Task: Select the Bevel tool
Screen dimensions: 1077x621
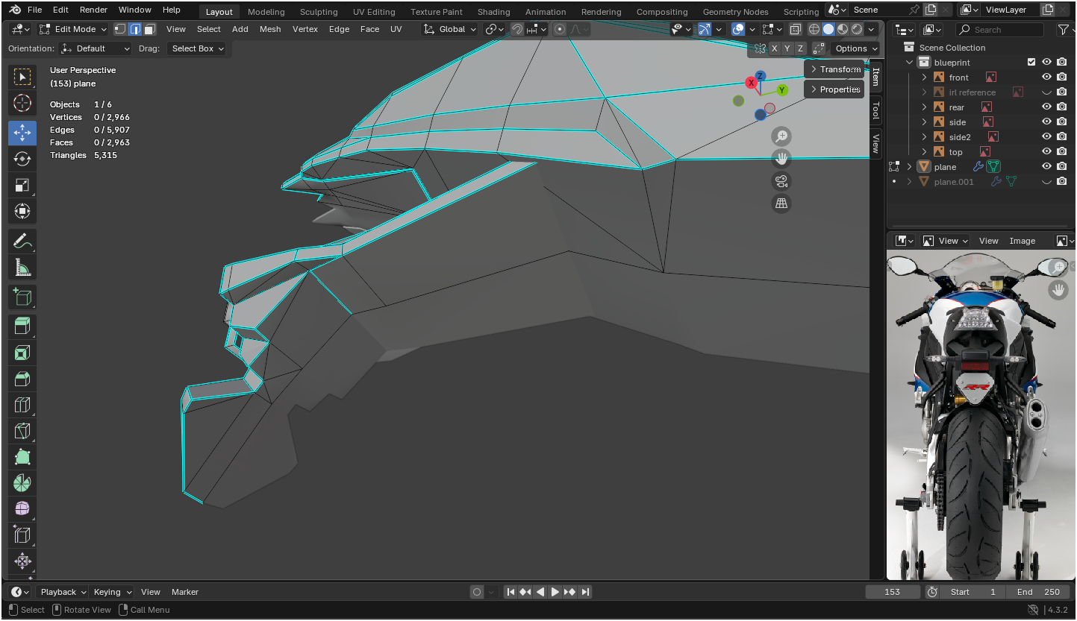Action: click(22, 379)
